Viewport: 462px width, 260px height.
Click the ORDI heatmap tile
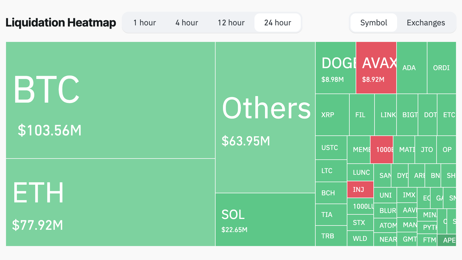point(442,68)
